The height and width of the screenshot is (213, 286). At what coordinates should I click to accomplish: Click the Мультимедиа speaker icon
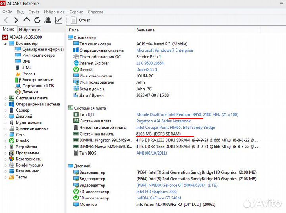pyautogui.click(x=12, y=122)
